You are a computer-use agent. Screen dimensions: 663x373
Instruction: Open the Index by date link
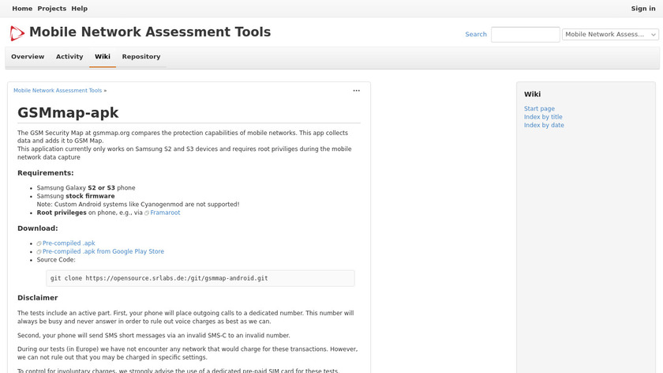coord(544,126)
